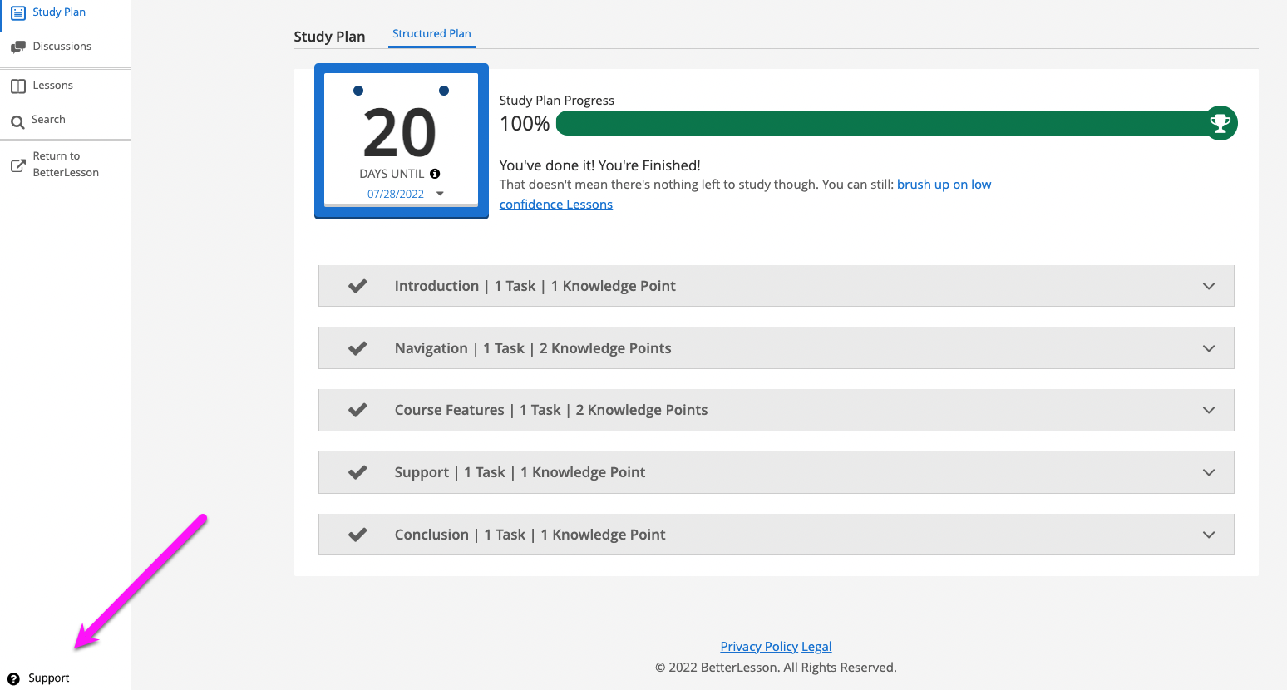The image size is (1287, 690).
Task: Click the Study Plan sidebar icon
Action: coord(17,12)
